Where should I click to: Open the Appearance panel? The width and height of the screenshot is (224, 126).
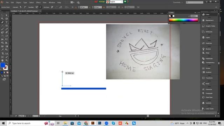click(x=209, y=20)
